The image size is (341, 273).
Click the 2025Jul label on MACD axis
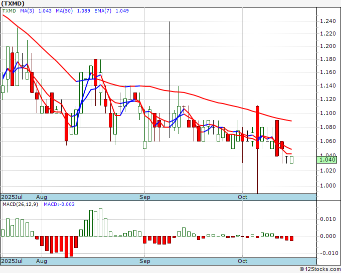coord(12,261)
